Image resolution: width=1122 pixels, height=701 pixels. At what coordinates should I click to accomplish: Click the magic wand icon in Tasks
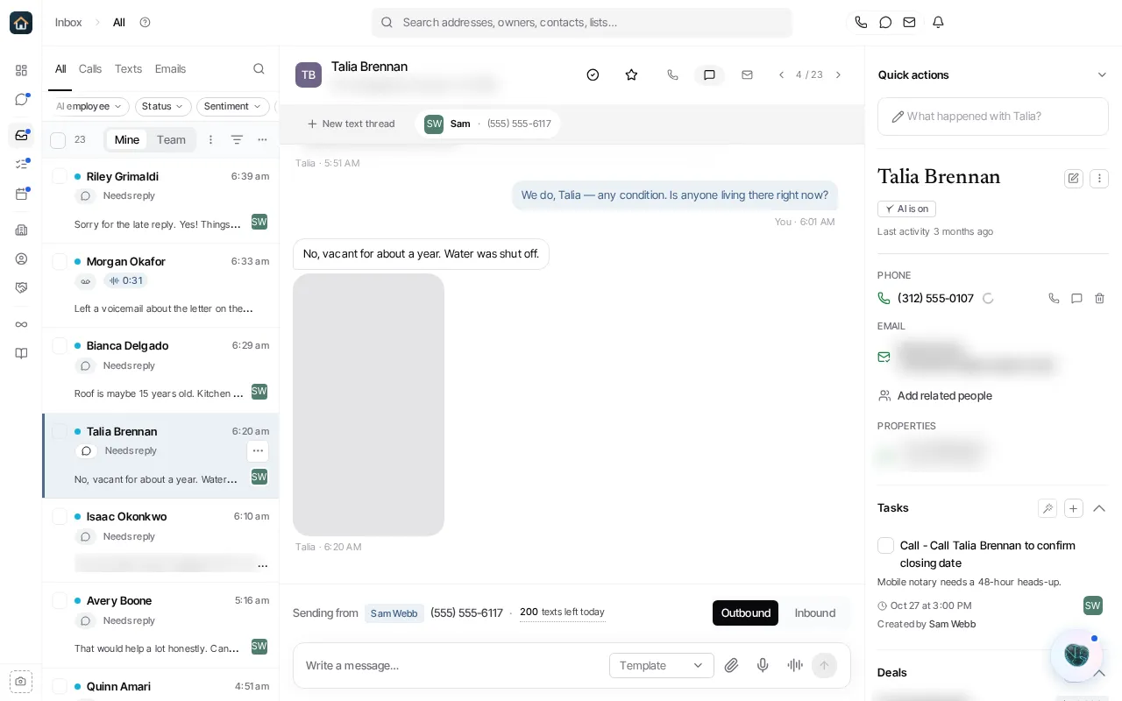[x=1047, y=508]
